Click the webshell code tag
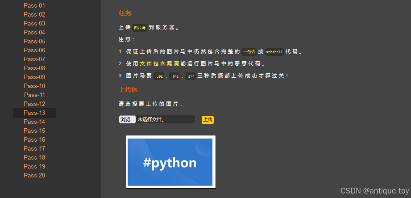 point(274,52)
